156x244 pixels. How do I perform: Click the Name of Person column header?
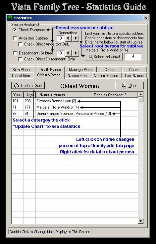tap(87, 95)
